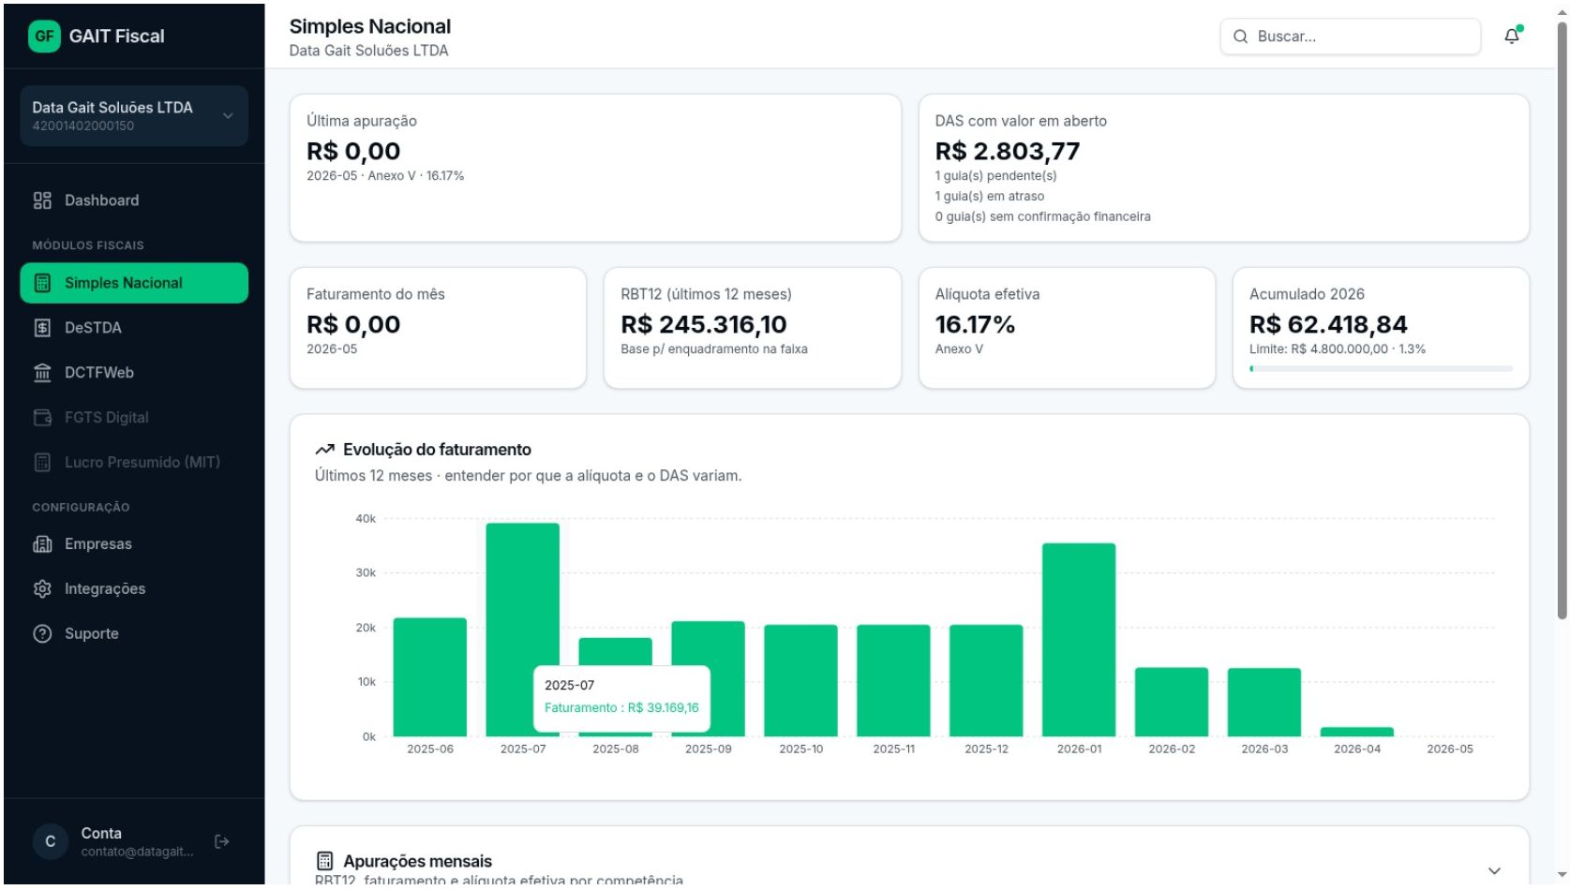Image resolution: width=1570 pixels, height=890 pixels.
Task: Click the GF logo badge
Action: [x=44, y=37]
